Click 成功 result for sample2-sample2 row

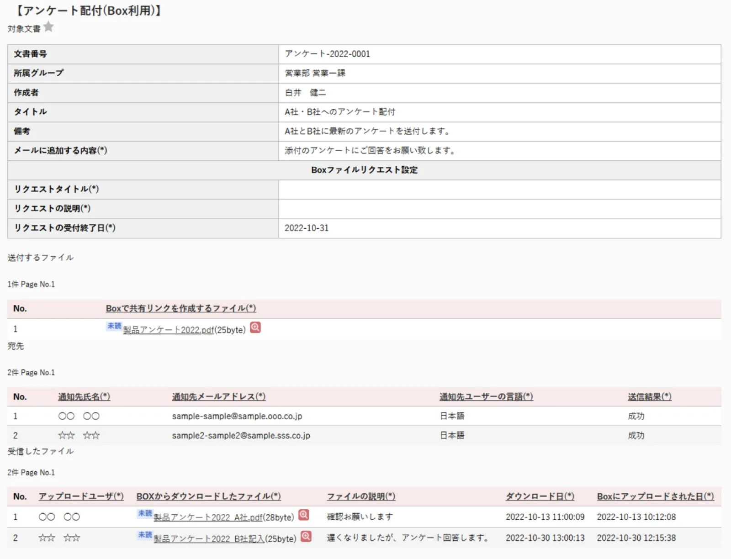pos(636,436)
